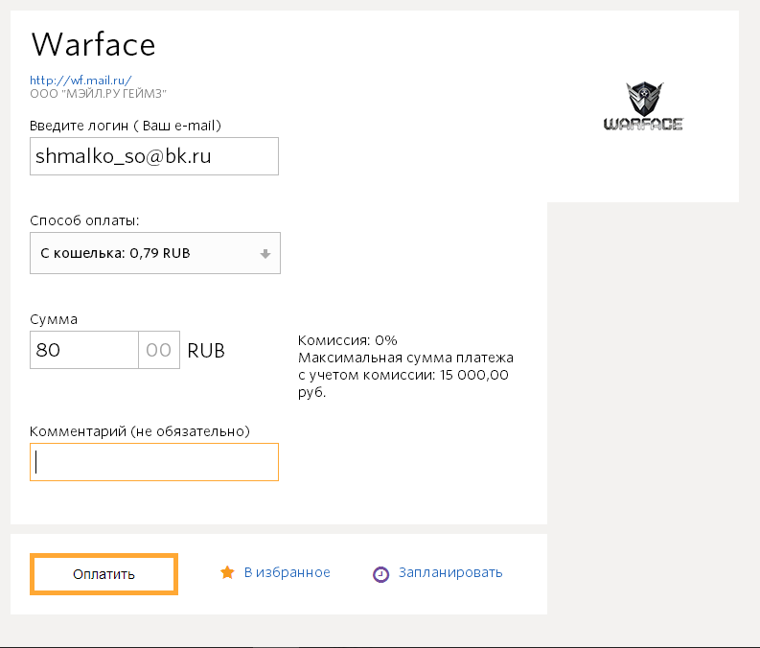Click the amount field showing 80
The height and width of the screenshot is (648, 760).
[84, 350]
